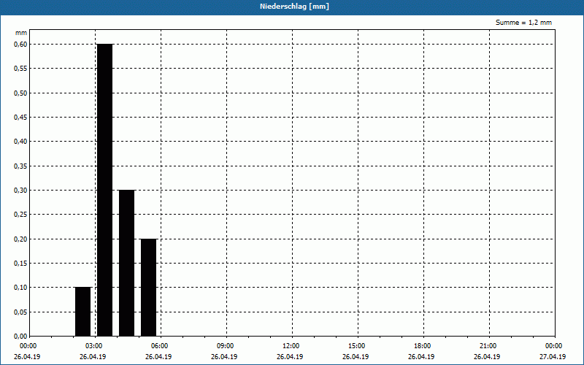
Task: Click the 0,45 y-axis value
Action: point(20,118)
